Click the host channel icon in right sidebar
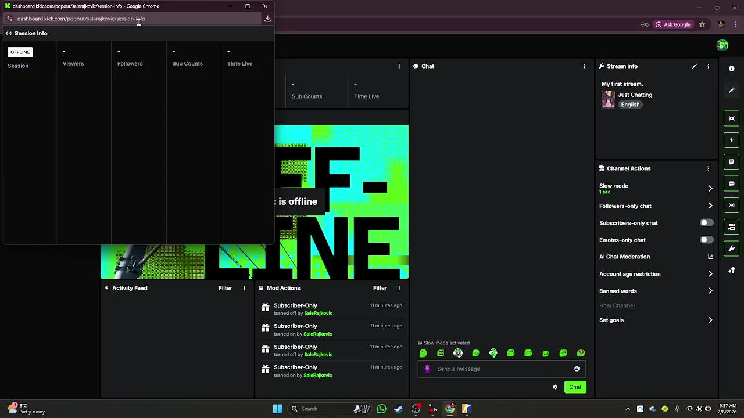Image resolution: width=744 pixels, height=418 pixels. [x=731, y=227]
